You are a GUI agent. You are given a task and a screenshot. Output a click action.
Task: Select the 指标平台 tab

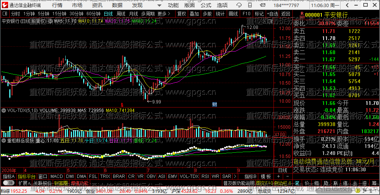click(x=26, y=176)
